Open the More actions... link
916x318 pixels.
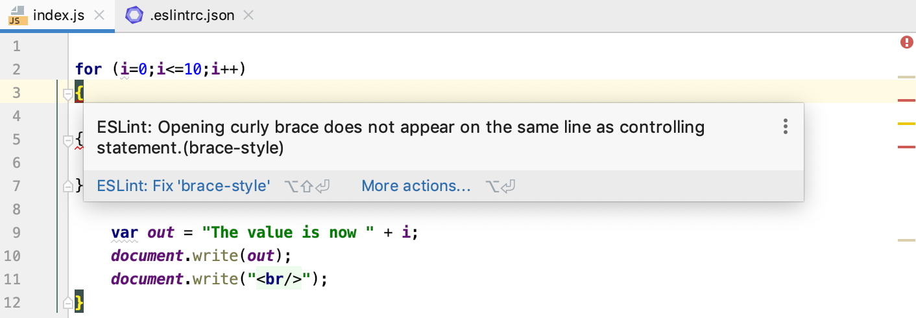pos(416,187)
